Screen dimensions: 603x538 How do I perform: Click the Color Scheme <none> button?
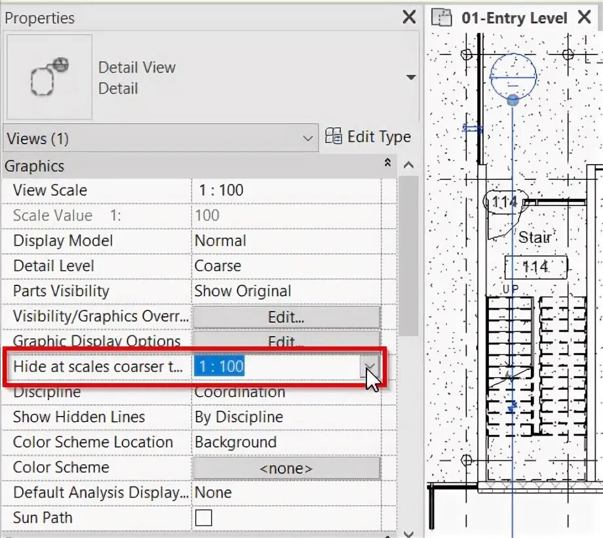tap(286, 468)
